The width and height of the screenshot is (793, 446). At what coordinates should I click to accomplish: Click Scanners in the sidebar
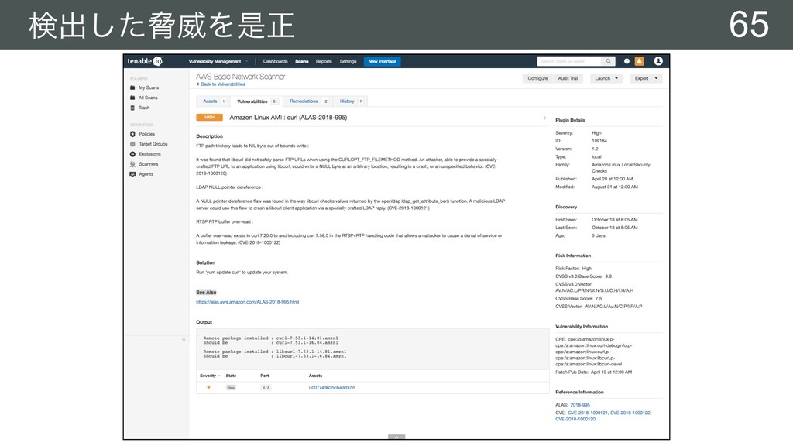pyautogui.click(x=149, y=164)
